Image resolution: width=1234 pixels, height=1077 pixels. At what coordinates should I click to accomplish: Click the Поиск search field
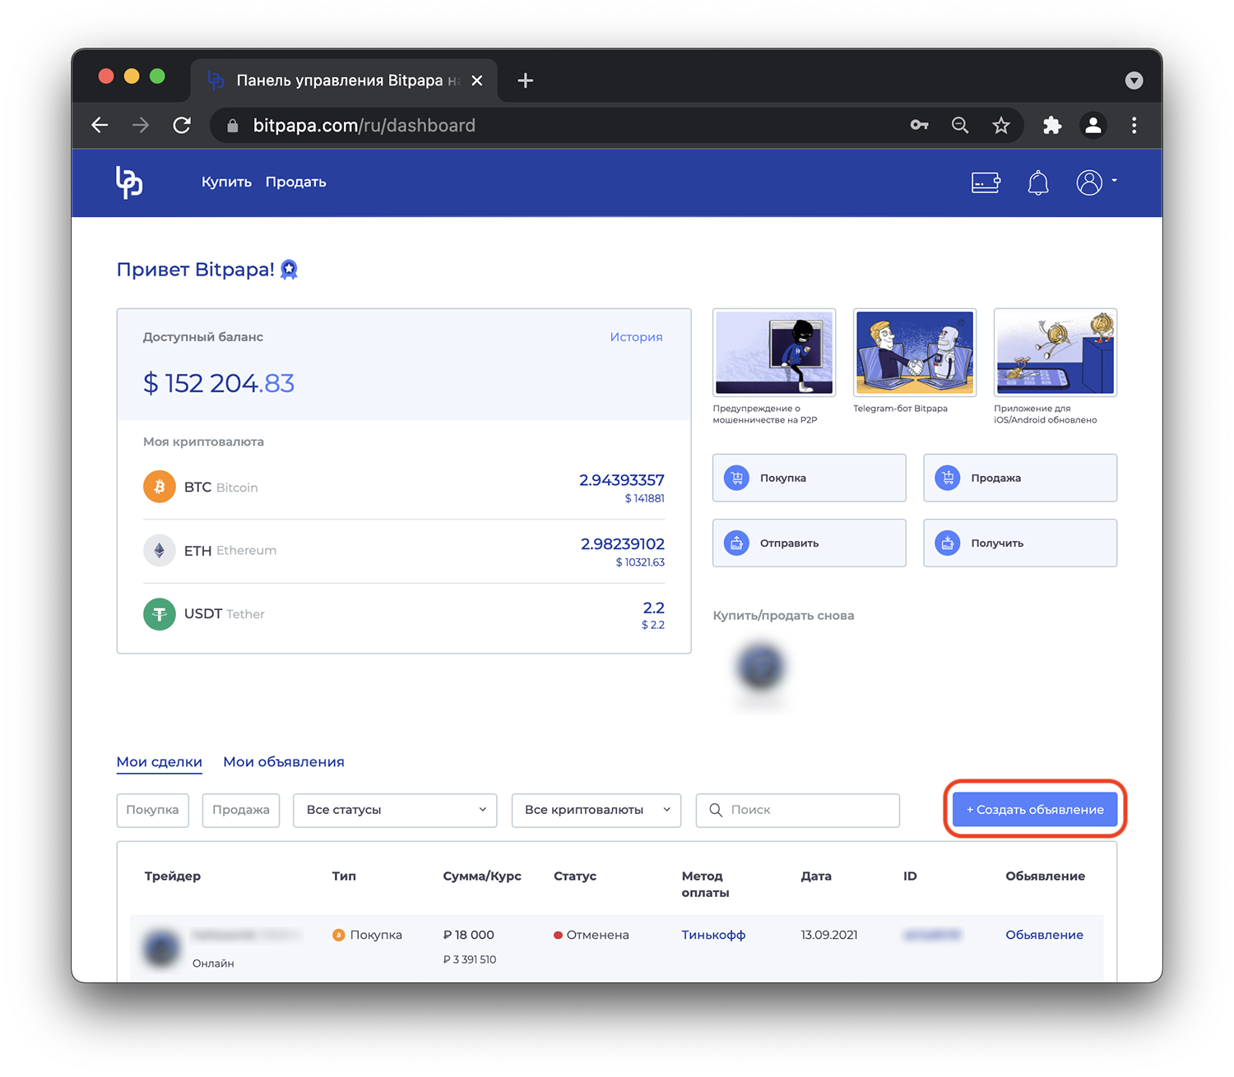click(798, 810)
